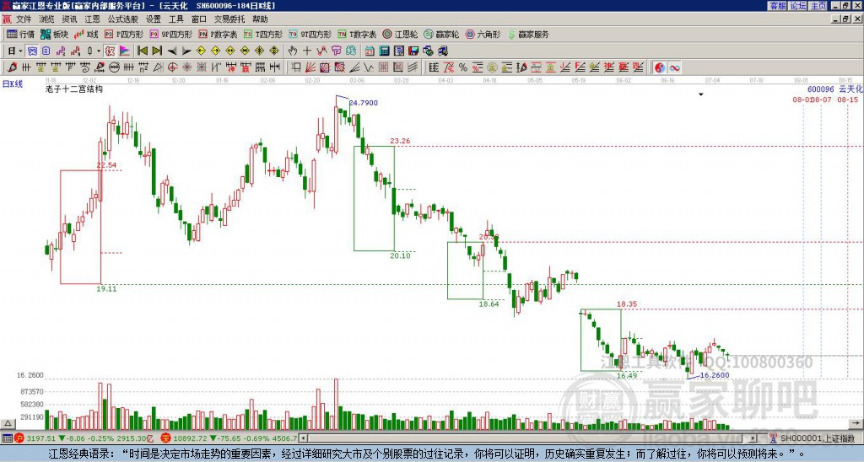Toggle the yin-yang icon
The width and height of the screenshot is (864, 462).
[660, 67]
